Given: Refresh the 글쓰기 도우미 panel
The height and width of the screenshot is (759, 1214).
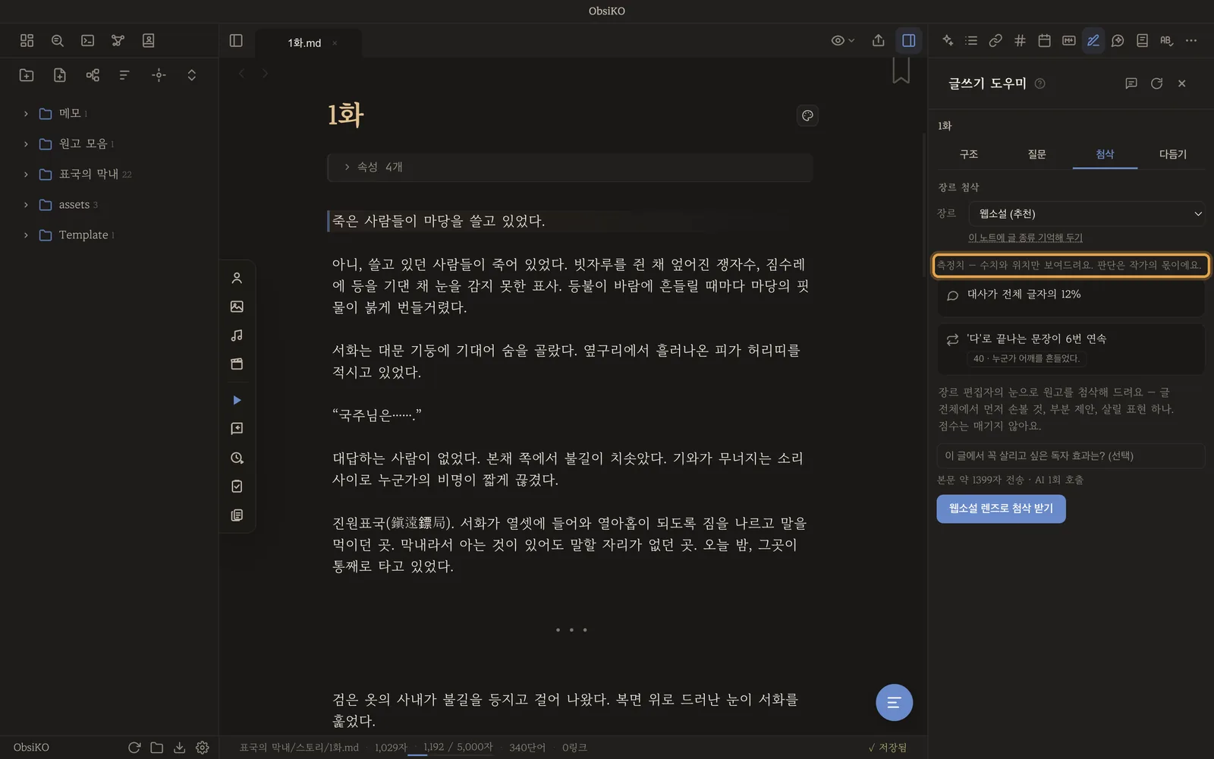Looking at the screenshot, I should coord(1156,83).
